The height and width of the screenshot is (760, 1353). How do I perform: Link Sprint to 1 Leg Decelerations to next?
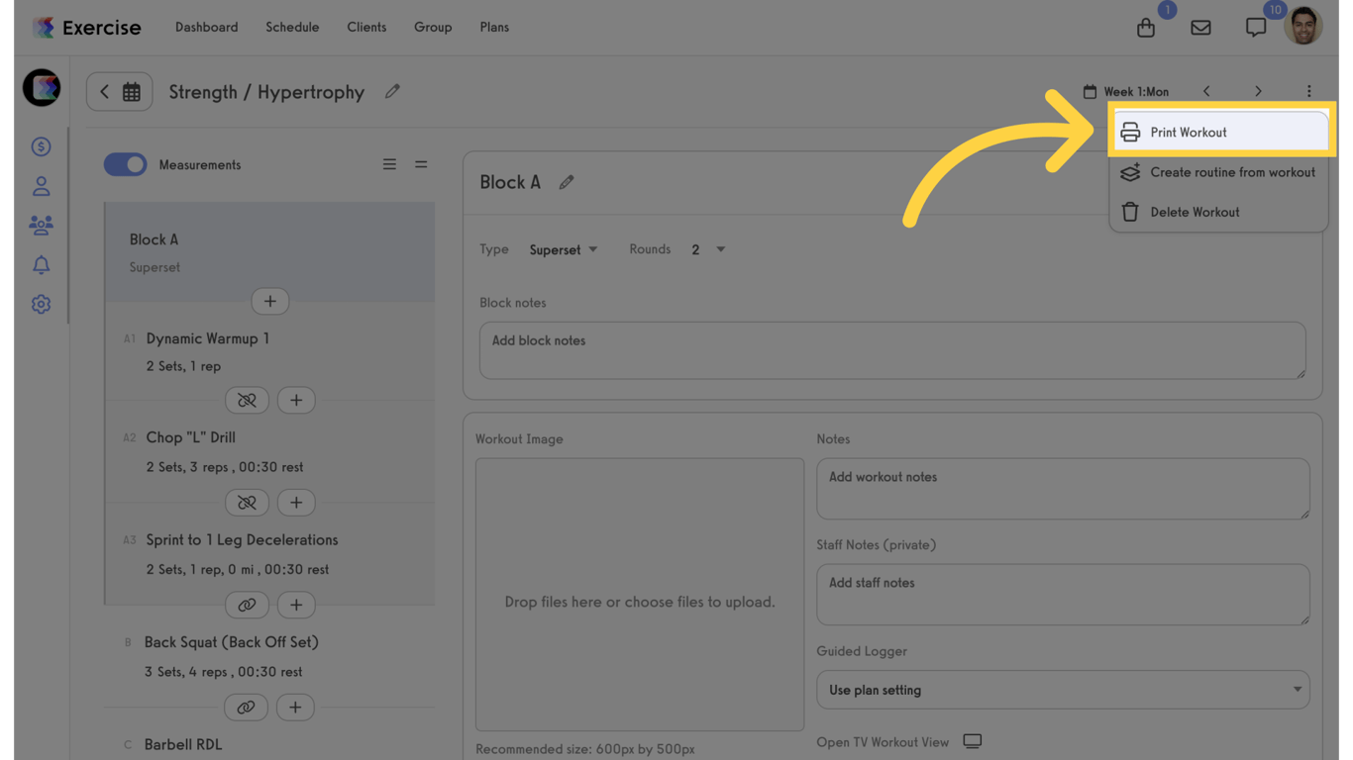(247, 605)
